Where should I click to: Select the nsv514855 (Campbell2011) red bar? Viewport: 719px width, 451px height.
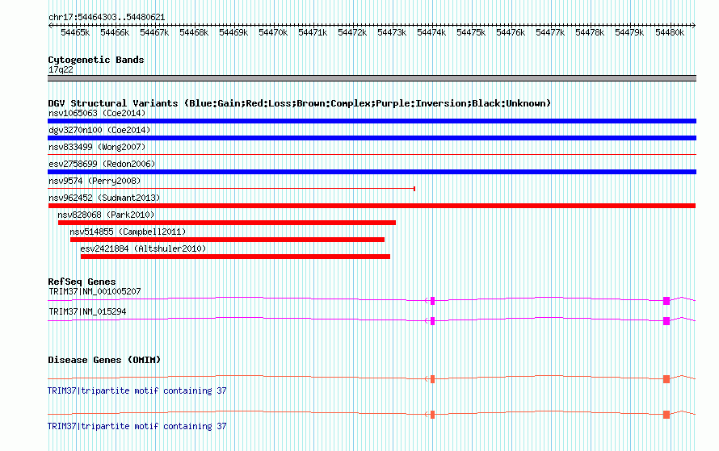tap(228, 240)
